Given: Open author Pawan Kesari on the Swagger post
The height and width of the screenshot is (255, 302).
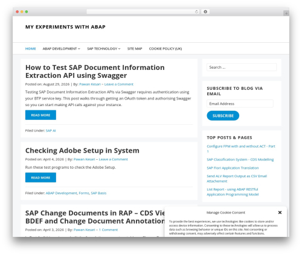Looking at the screenshot, I should pos(90,84).
